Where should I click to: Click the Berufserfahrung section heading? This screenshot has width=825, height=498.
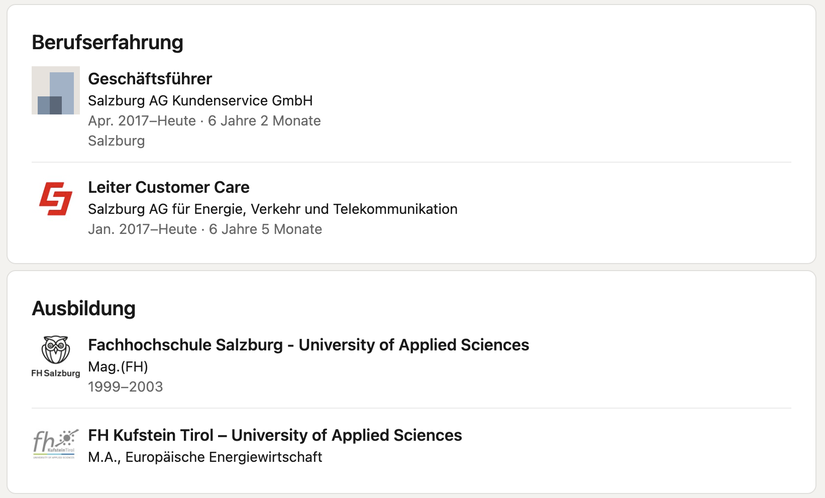click(108, 42)
